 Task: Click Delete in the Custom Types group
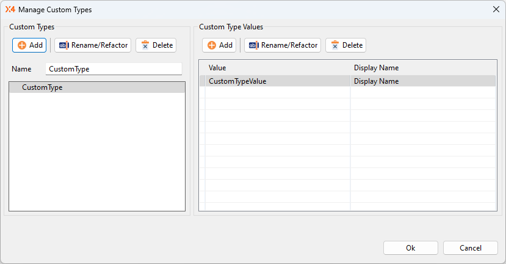pyautogui.click(x=156, y=45)
